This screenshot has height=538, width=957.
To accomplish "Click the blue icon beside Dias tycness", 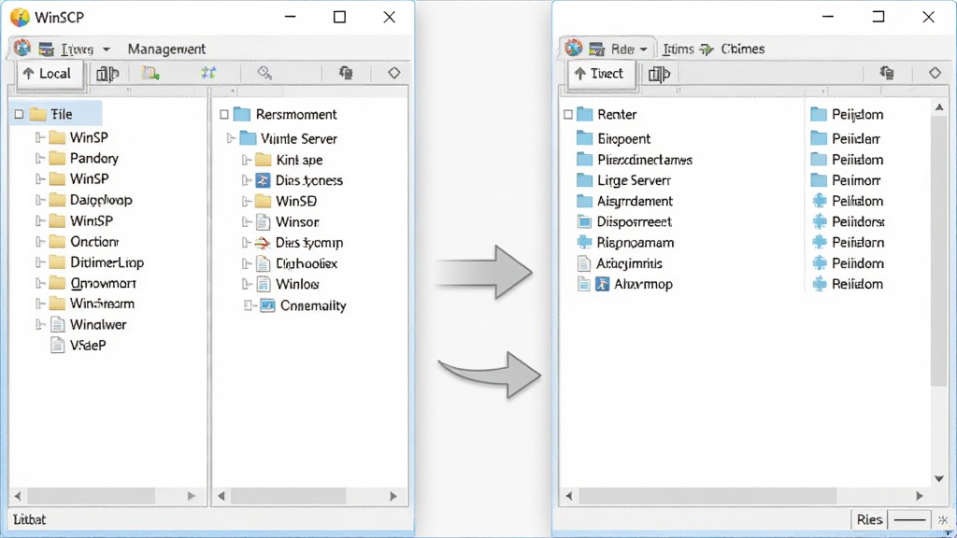I will [263, 180].
